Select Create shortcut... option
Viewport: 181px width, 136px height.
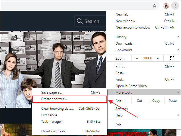(70, 99)
